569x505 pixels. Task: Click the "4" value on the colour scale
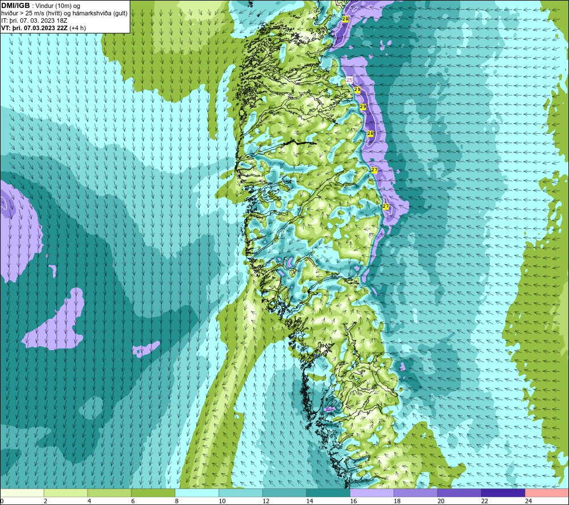tap(89, 501)
